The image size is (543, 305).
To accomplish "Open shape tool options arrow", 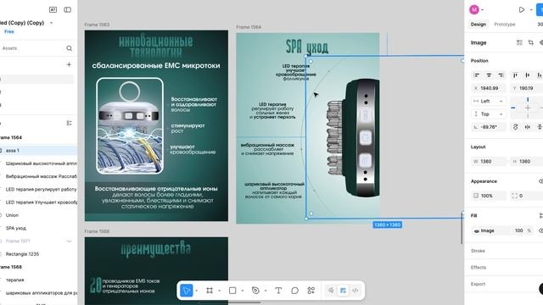I will 243,291.
